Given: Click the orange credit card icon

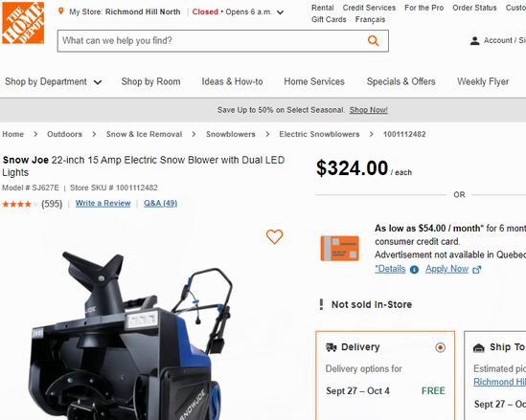Looking at the screenshot, I should point(339,248).
